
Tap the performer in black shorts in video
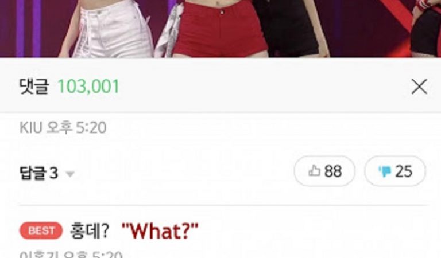(x=292, y=28)
